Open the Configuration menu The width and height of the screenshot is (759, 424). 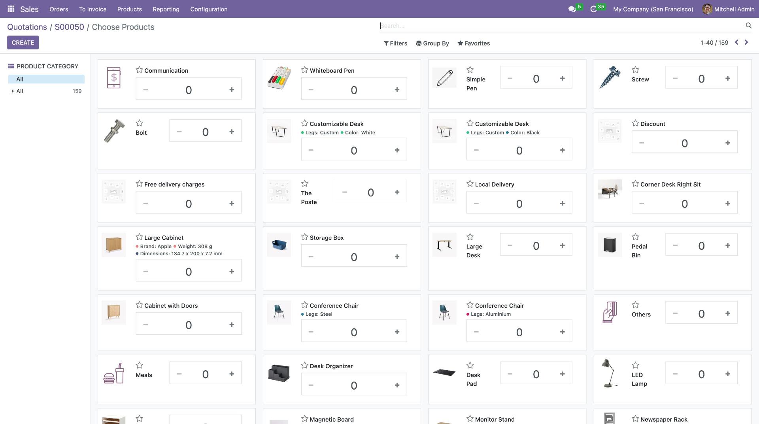(209, 9)
